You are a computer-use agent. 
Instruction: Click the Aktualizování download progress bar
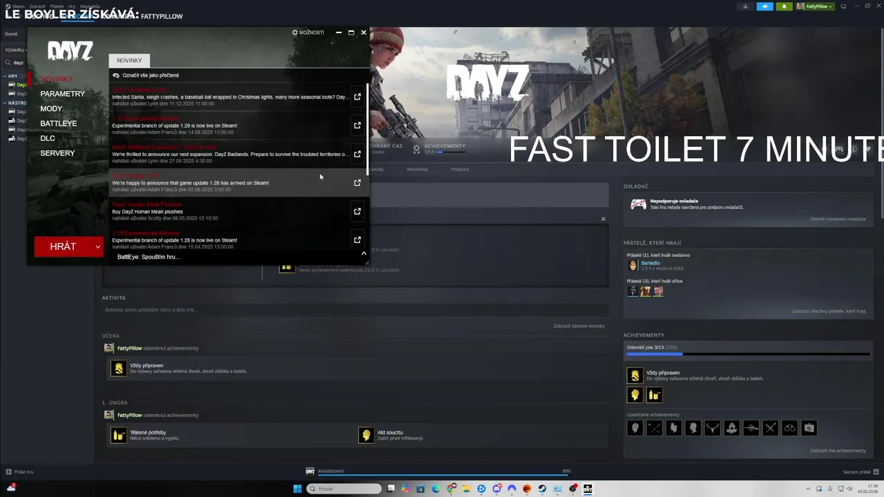[x=444, y=475]
